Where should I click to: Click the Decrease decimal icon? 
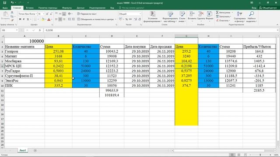click(x=140, y=19)
